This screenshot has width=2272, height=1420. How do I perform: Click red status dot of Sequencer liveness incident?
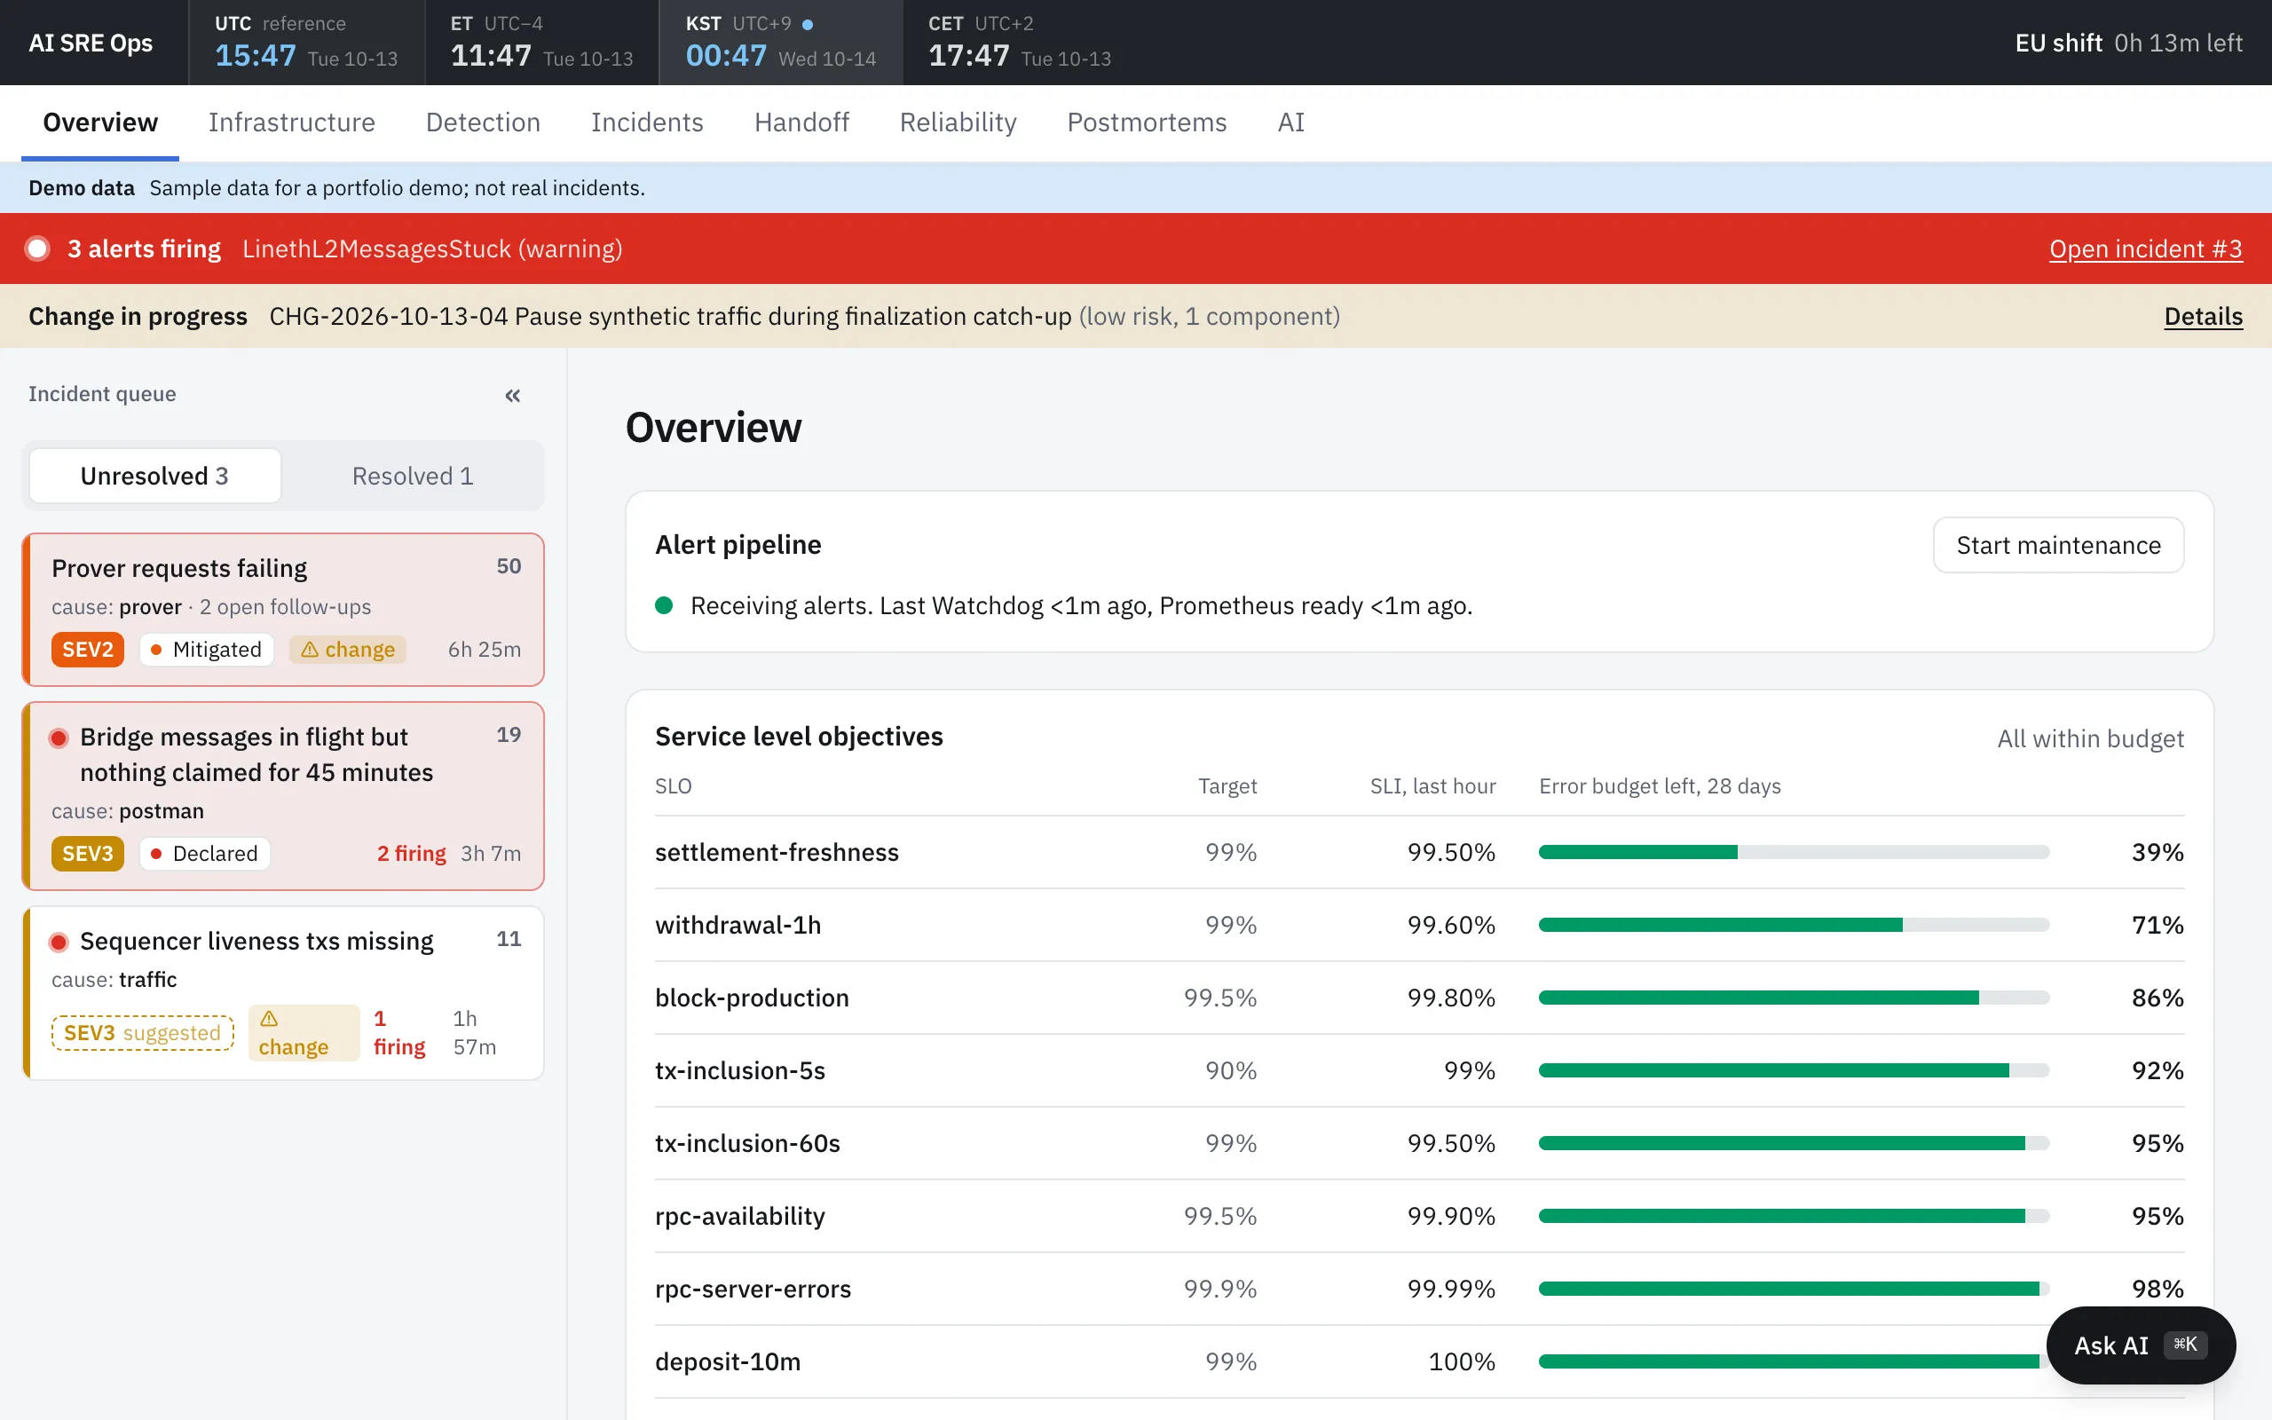[59, 942]
